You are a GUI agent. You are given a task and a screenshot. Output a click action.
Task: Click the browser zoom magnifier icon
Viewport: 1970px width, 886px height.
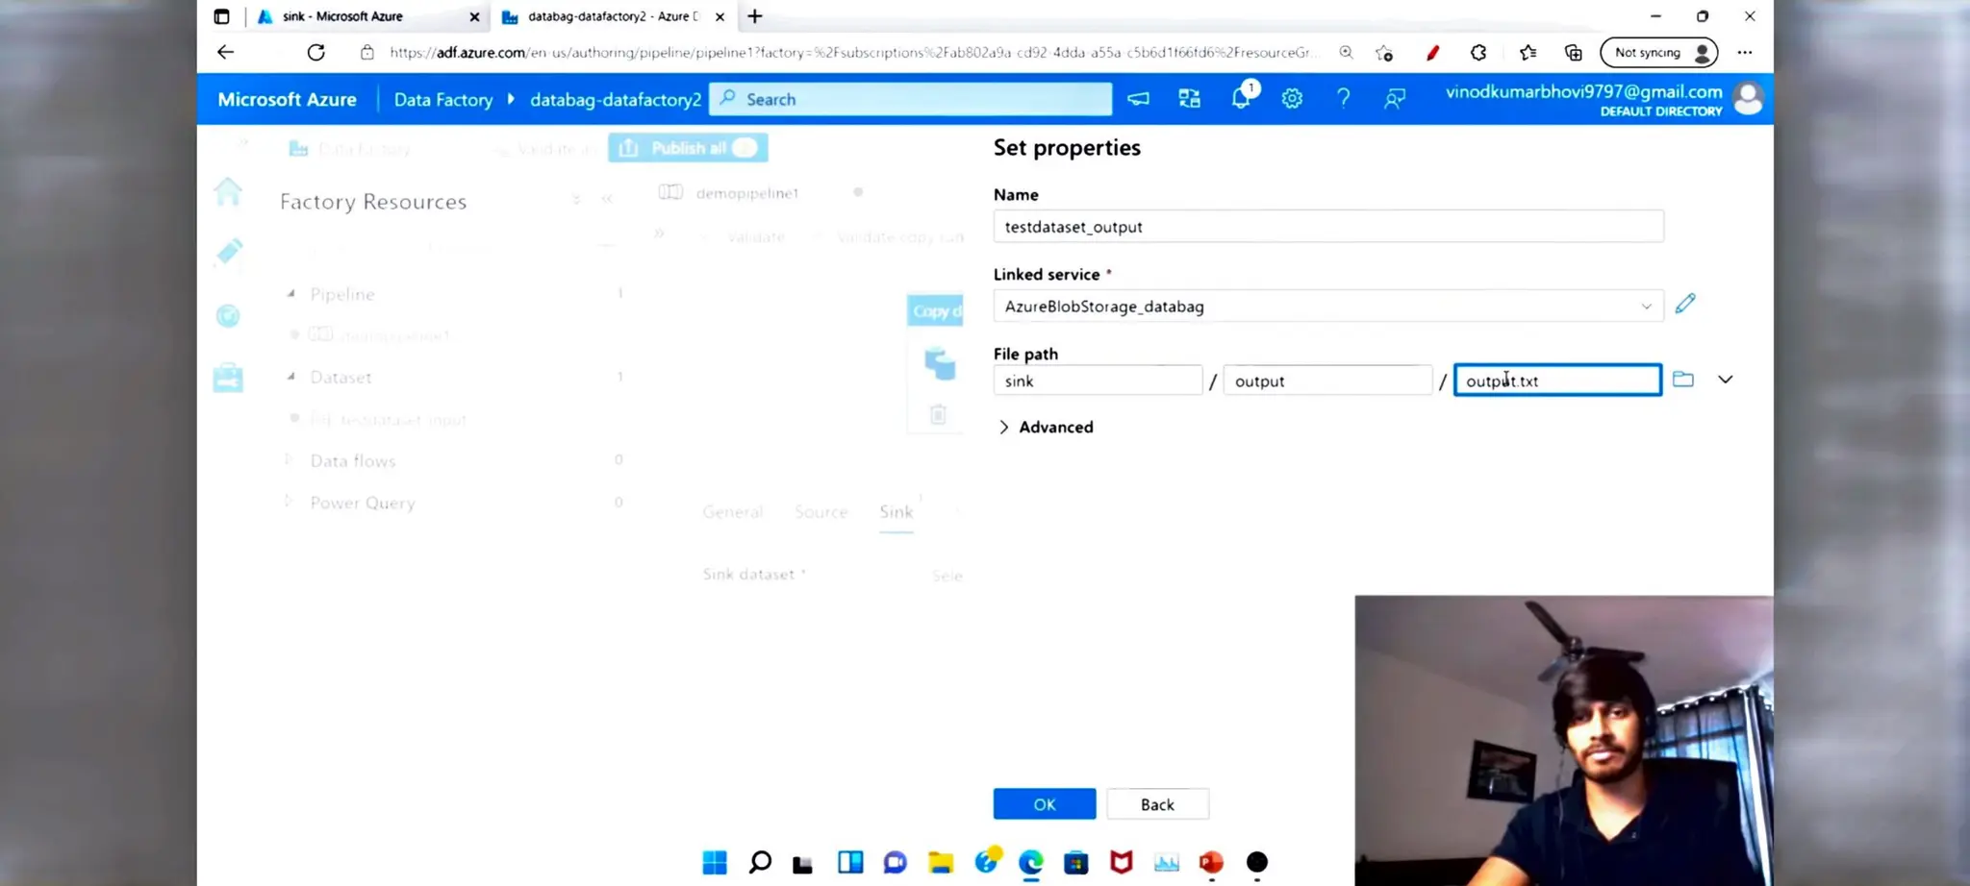(x=1346, y=53)
